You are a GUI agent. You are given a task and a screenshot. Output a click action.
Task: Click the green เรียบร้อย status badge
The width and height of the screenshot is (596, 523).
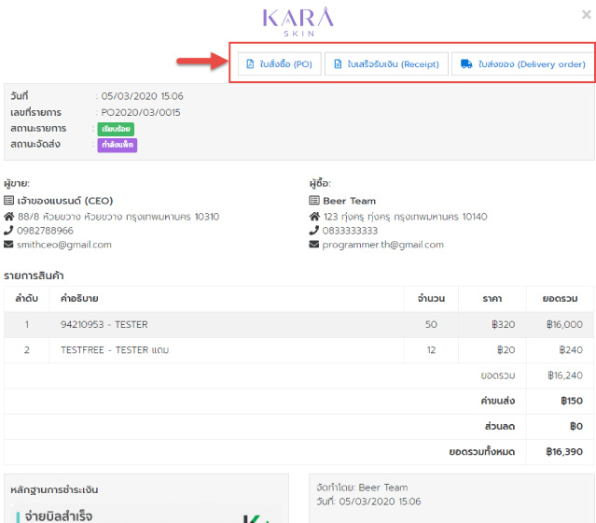pyautogui.click(x=114, y=129)
